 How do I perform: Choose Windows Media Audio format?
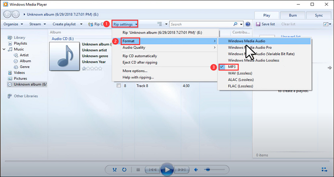tap(264, 41)
